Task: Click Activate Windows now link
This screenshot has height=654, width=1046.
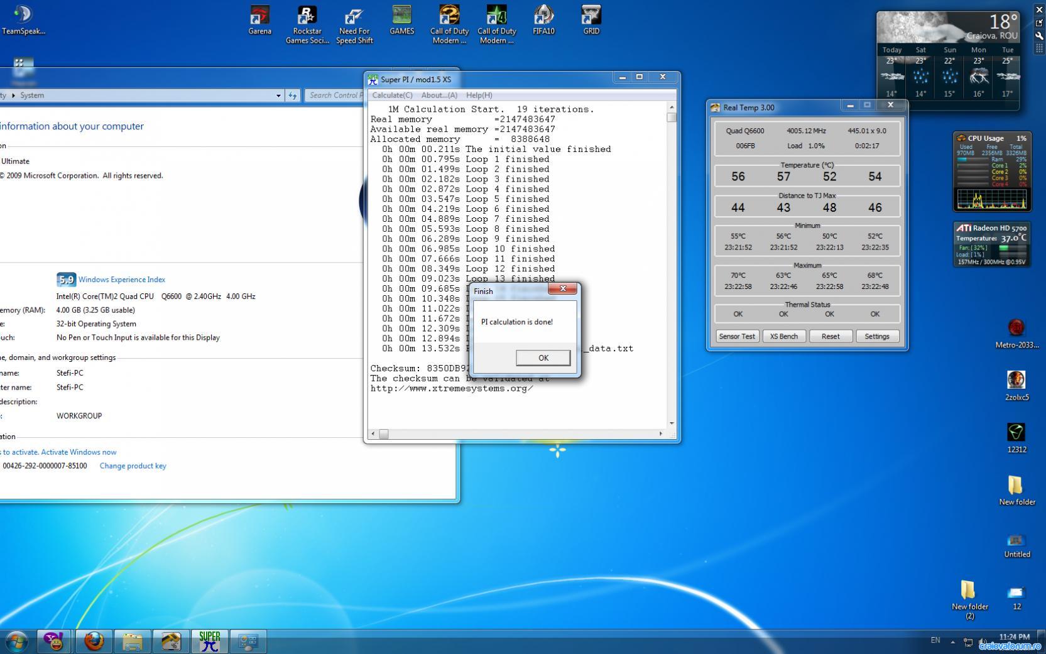Action: [79, 452]
